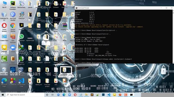Open Final year project folder
Screen dimensions: 174x97
pyautogui.click(x=47, y=82)
